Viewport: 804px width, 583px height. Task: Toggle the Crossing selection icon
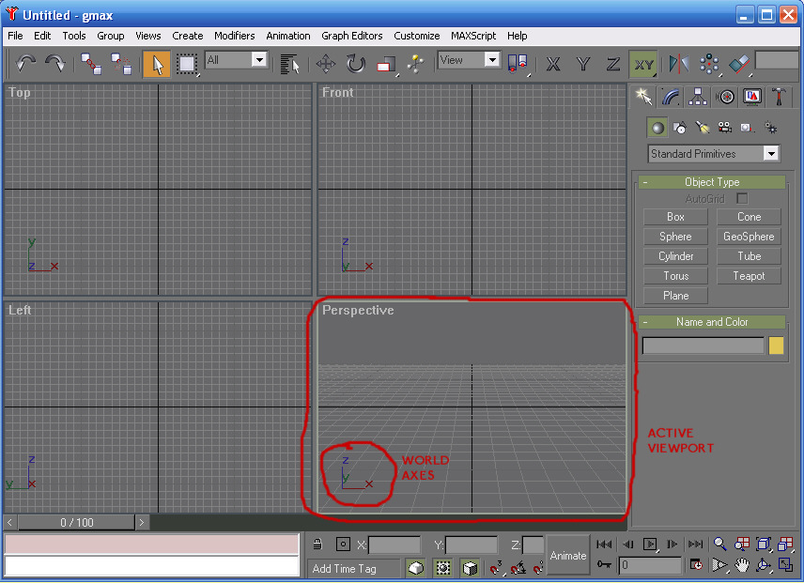pyautogui.click(x=442, y=568)
